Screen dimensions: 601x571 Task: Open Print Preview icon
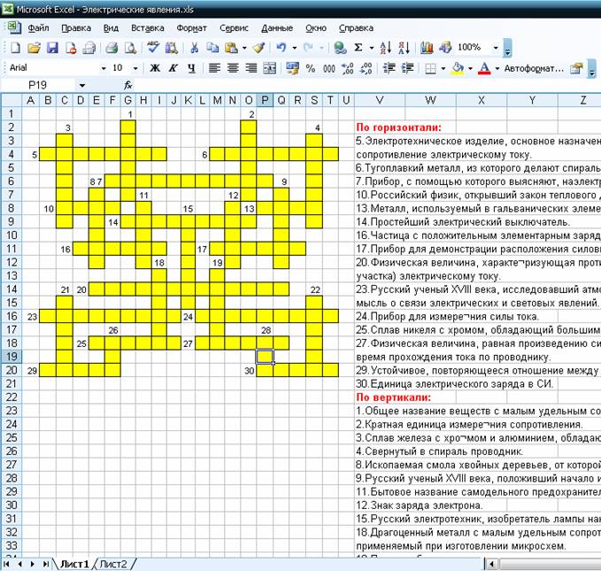131,48
